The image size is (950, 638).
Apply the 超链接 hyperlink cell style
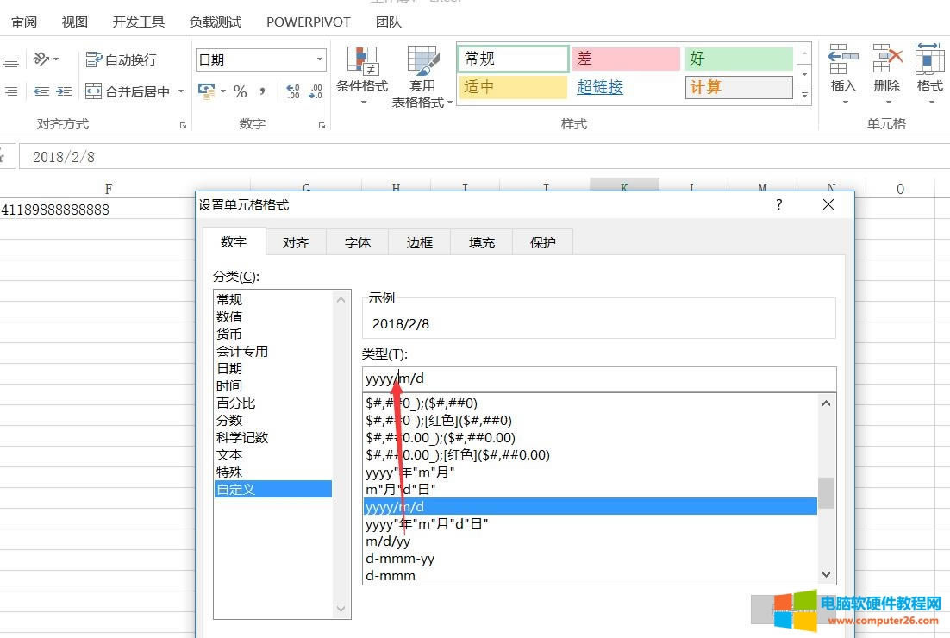[x=600, y=86]
